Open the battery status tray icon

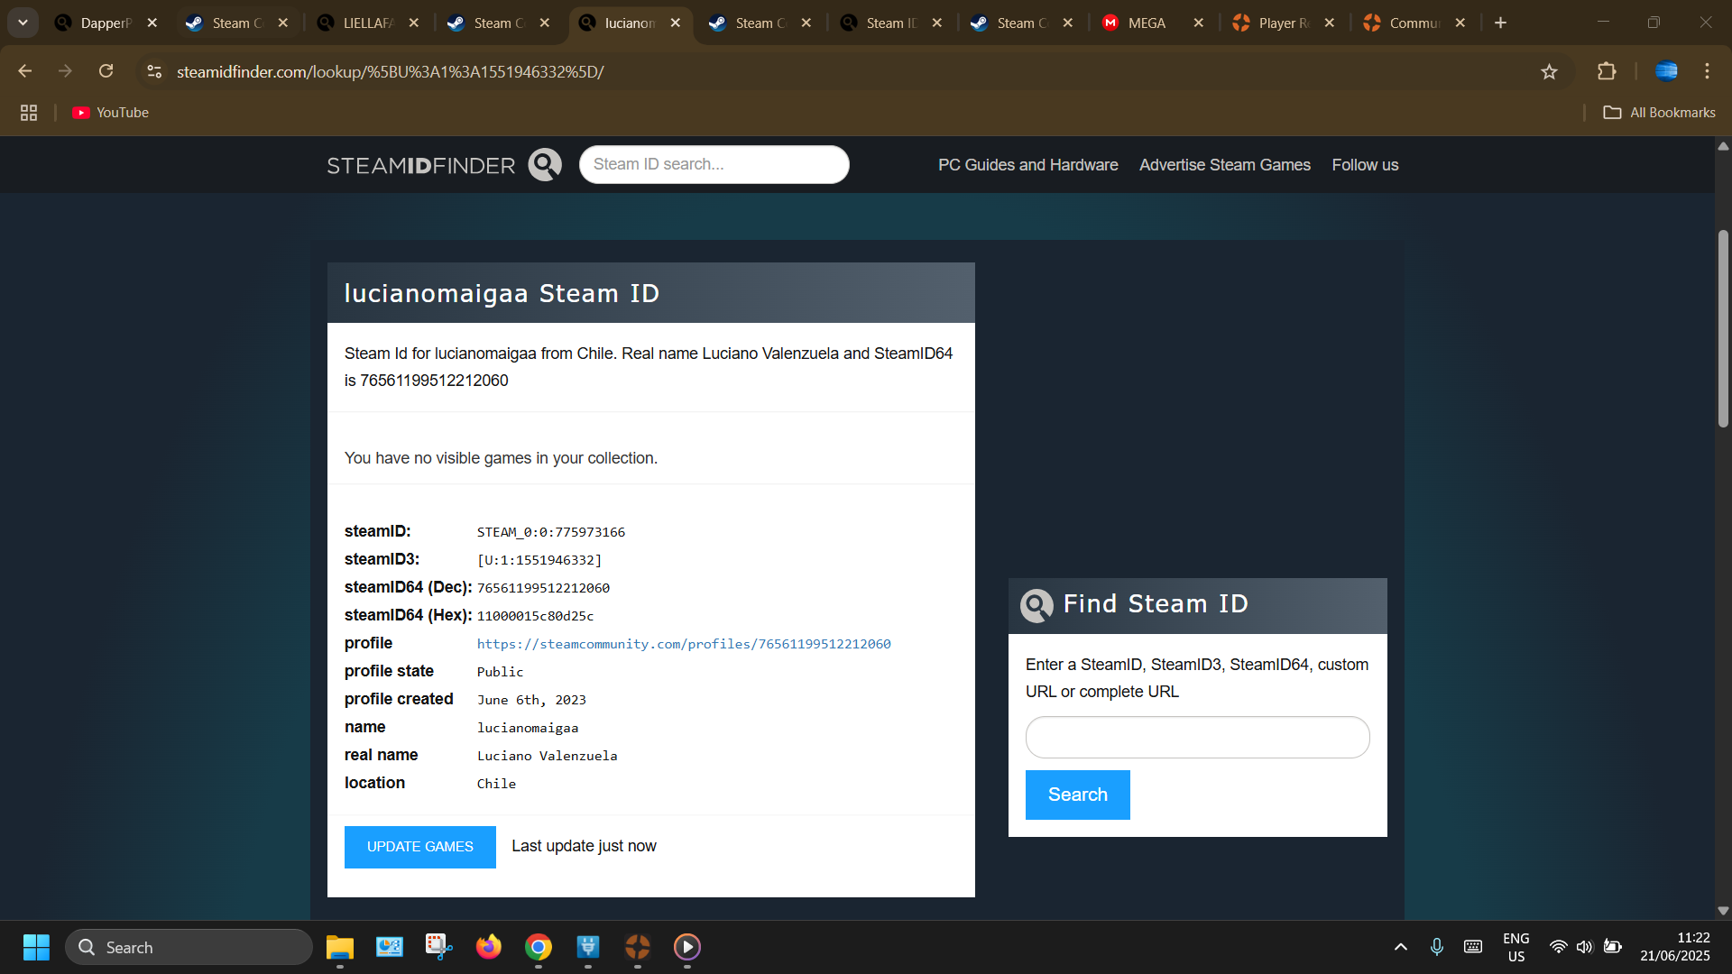point(1613,947)
